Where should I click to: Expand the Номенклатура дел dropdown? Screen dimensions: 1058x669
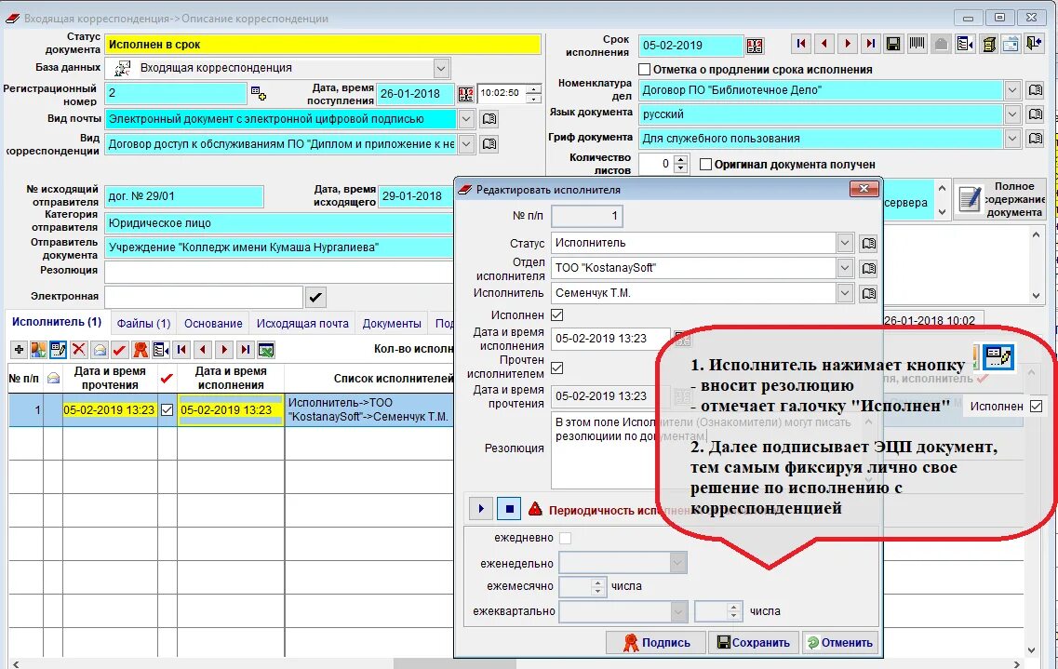tap(1012, 89)
